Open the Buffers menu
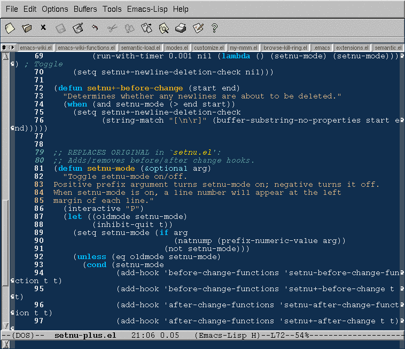 pos(85,9)
